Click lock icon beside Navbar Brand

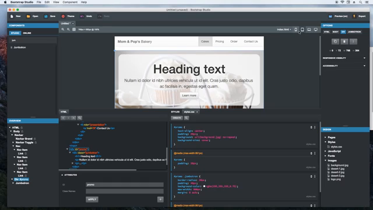coord(34,139)
